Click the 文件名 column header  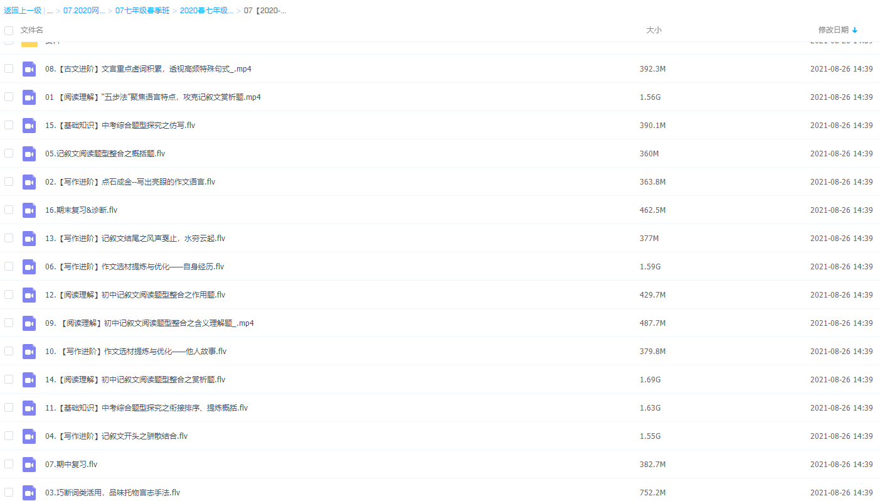tap(31, 30)
